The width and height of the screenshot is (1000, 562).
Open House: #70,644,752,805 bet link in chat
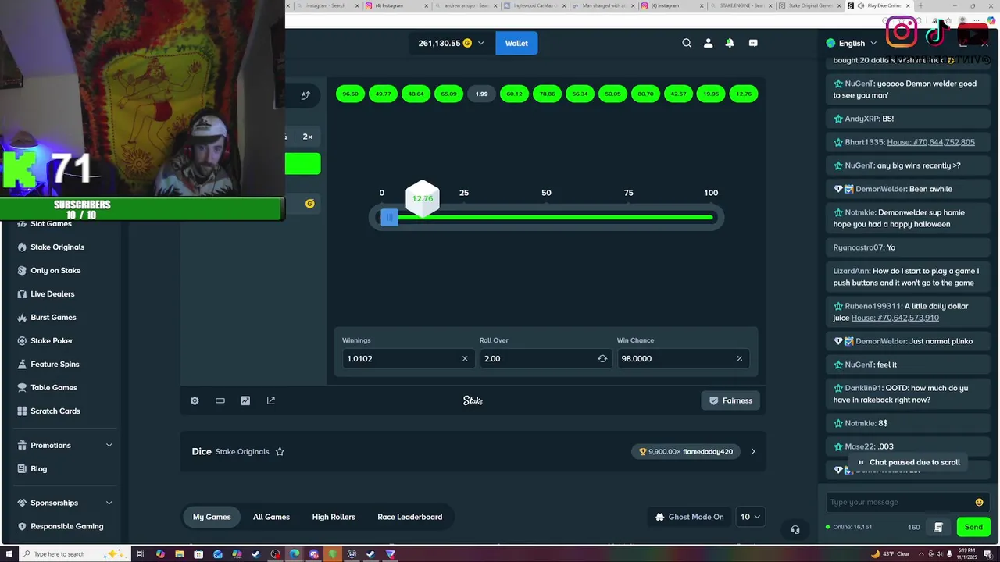[x=930, y=142]
